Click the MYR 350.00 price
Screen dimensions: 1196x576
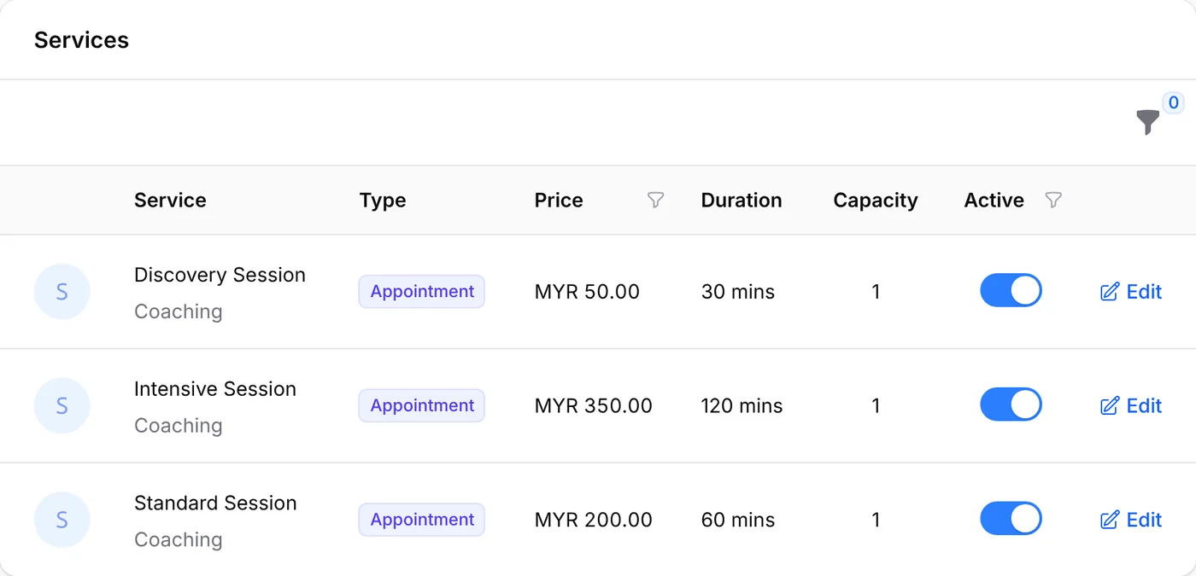click(x=594, y=406)
